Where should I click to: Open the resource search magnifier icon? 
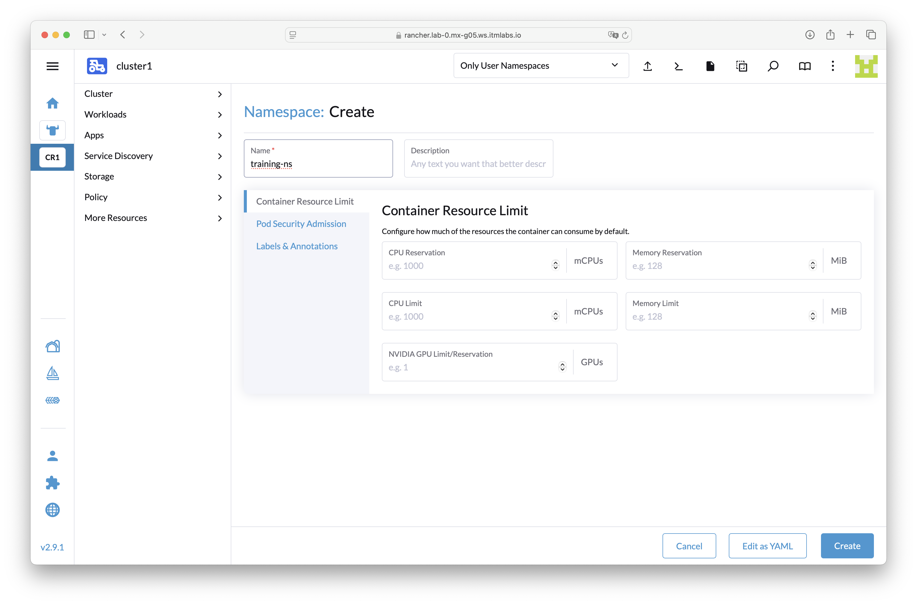coord(773,66)
